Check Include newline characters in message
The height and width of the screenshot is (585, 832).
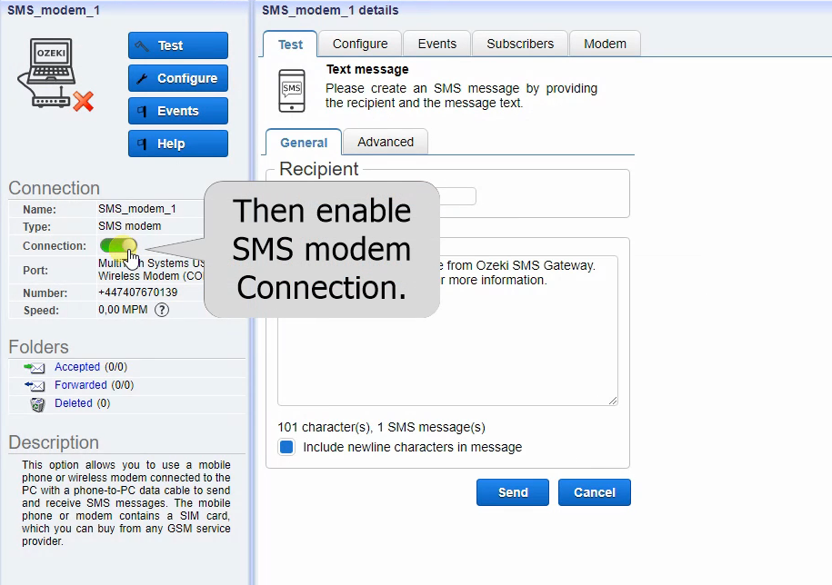click(286, 446)
